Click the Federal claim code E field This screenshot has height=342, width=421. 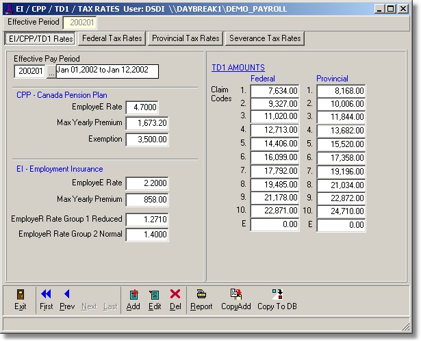click(275, 224)
